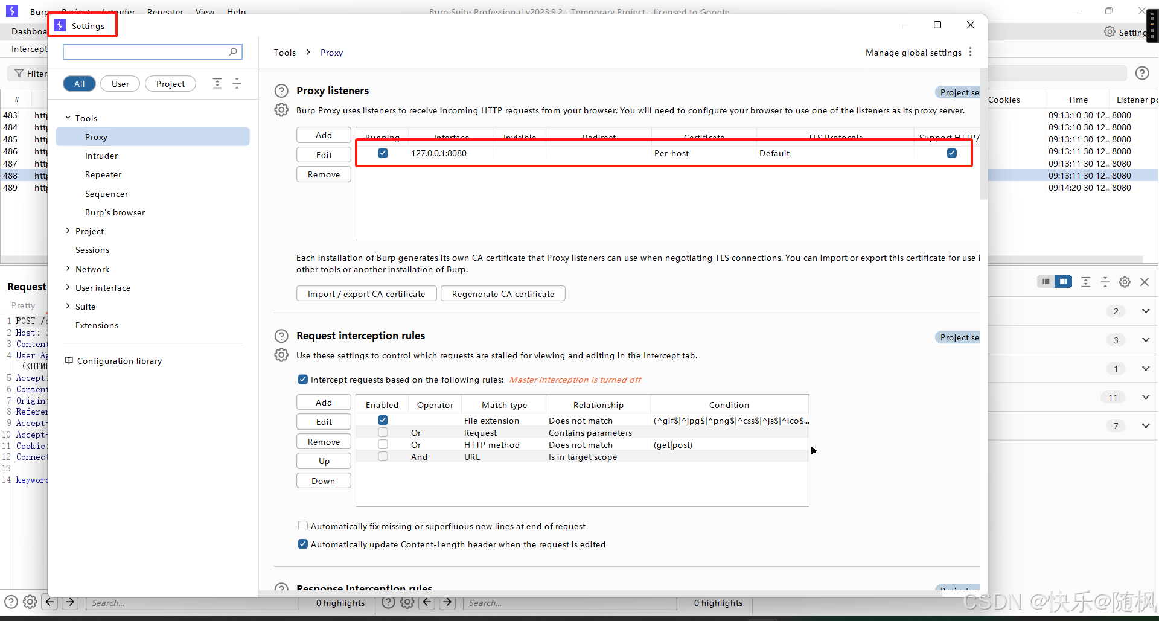1159x621 pixels.
Task: Click the gear icon below the Request pane
Action: pos(30,602)
